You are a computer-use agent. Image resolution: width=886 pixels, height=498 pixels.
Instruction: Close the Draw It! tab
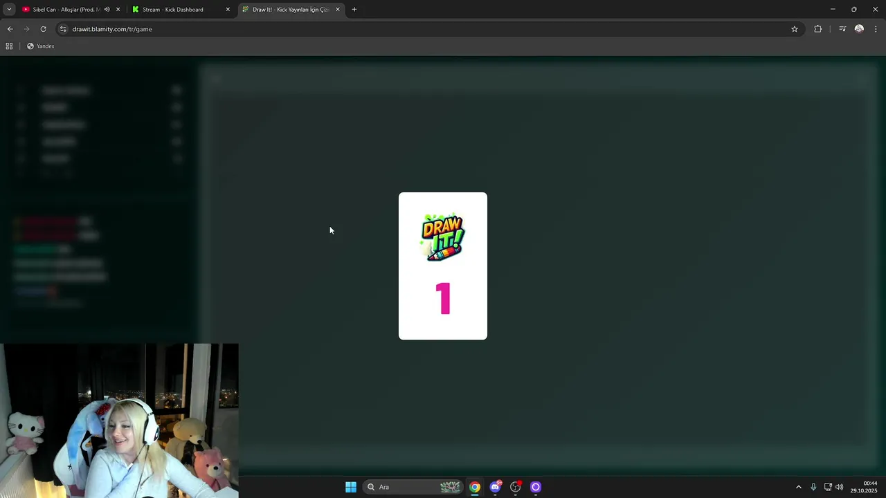point(338,10)
